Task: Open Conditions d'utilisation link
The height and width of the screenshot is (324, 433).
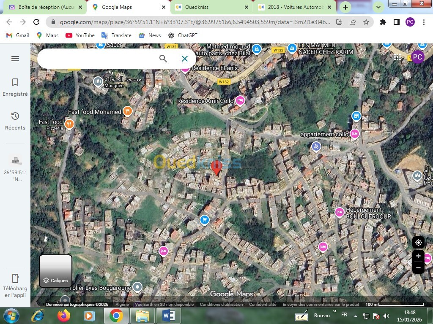Action: coord(221,305)
